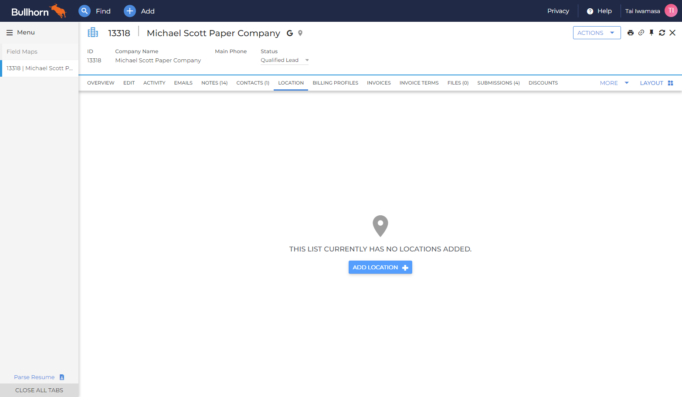
Task: Open the Invoices tab
Action: [379, 83]
